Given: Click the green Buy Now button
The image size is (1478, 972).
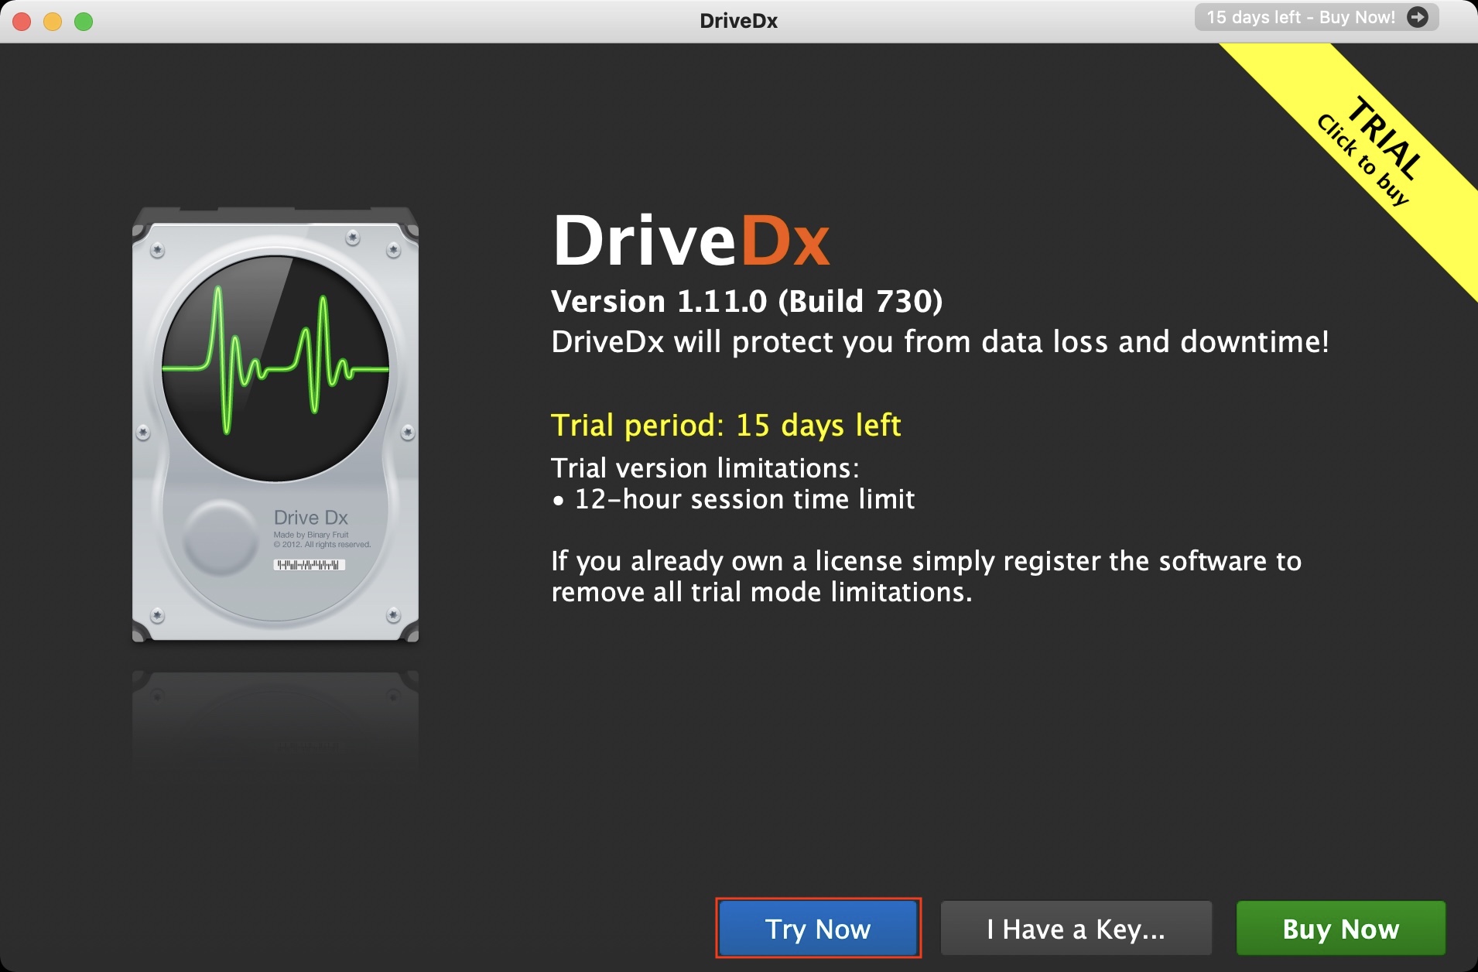Looking at the screenshot, I should (1341, 928).
